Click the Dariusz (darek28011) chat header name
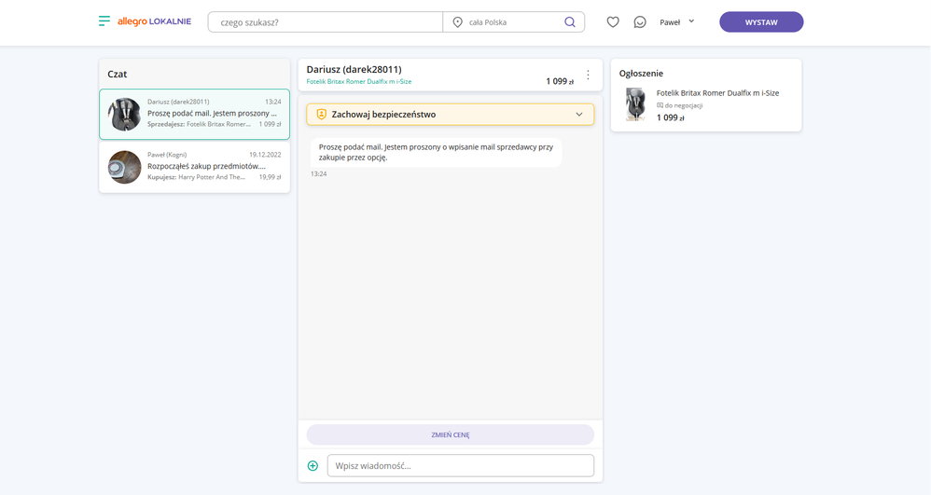 tap(354, 69)
